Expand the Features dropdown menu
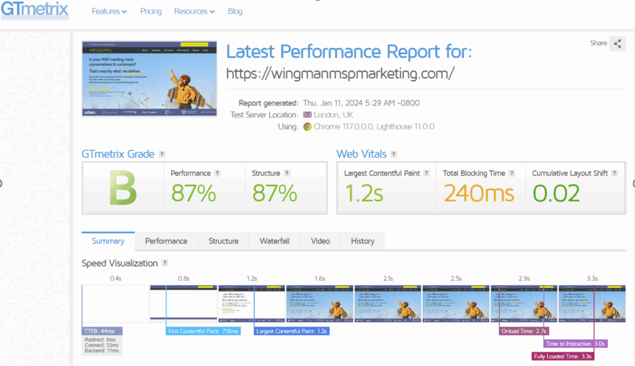The height and width of the screenshot is (366, 635). [109, 11]
